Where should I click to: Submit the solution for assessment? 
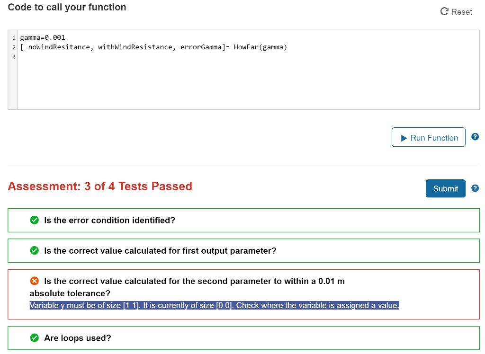coord(445,188)
